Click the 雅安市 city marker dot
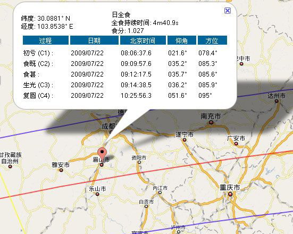 pyautogui.click(x=61, y=170)
